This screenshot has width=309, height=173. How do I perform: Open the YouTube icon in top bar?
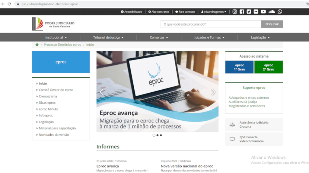[x=263, y=12]
